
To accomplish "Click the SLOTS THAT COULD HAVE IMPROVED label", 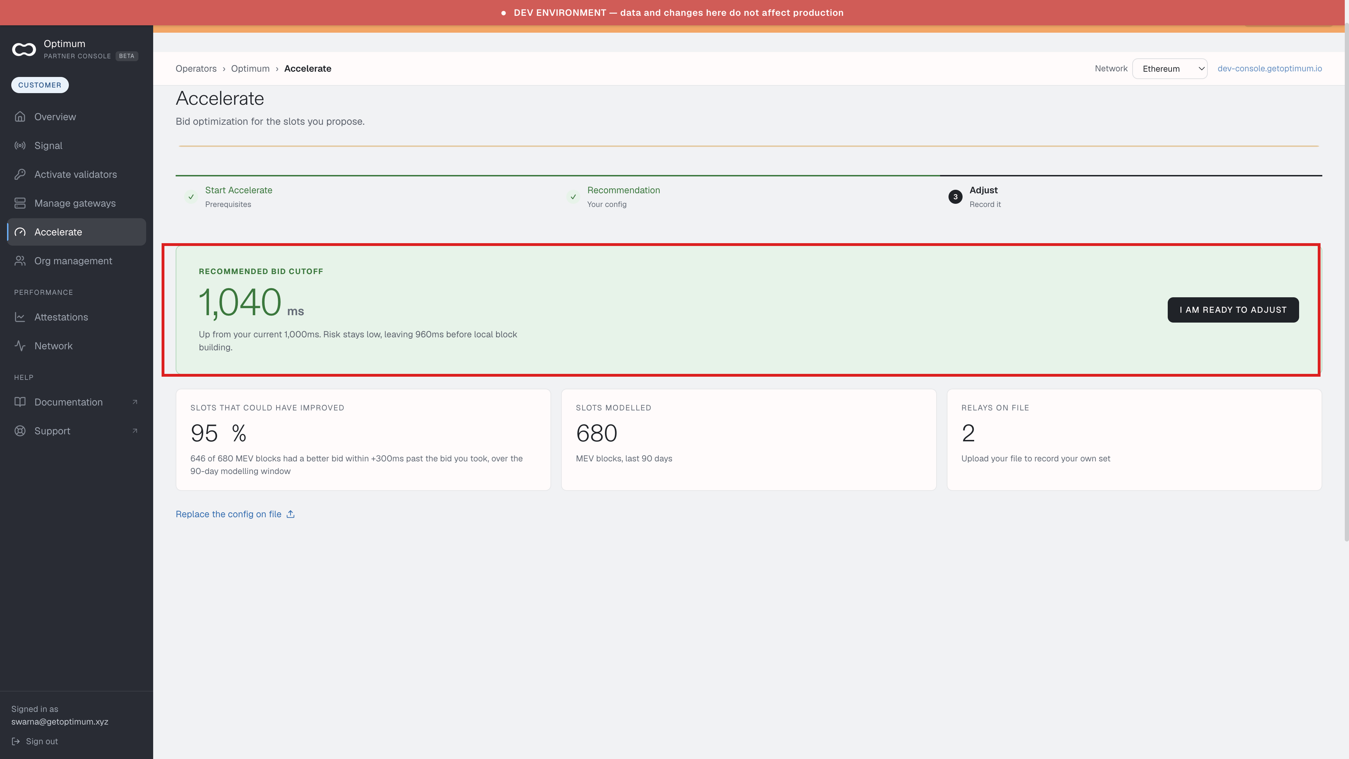I will point(267,408).
